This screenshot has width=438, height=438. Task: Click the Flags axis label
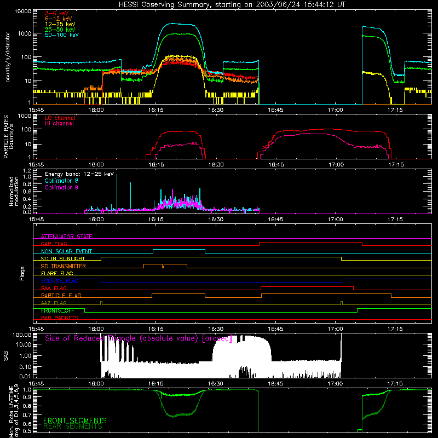22,273
